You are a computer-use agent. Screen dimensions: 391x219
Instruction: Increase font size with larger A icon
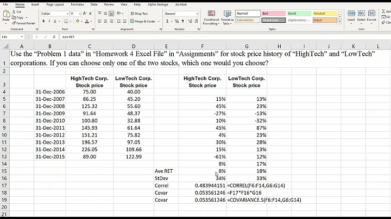pos(85,14)
